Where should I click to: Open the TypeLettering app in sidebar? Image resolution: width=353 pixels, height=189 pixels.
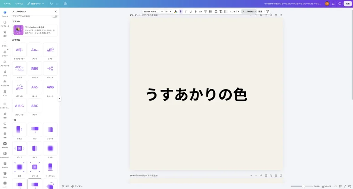tap(5, 155)
